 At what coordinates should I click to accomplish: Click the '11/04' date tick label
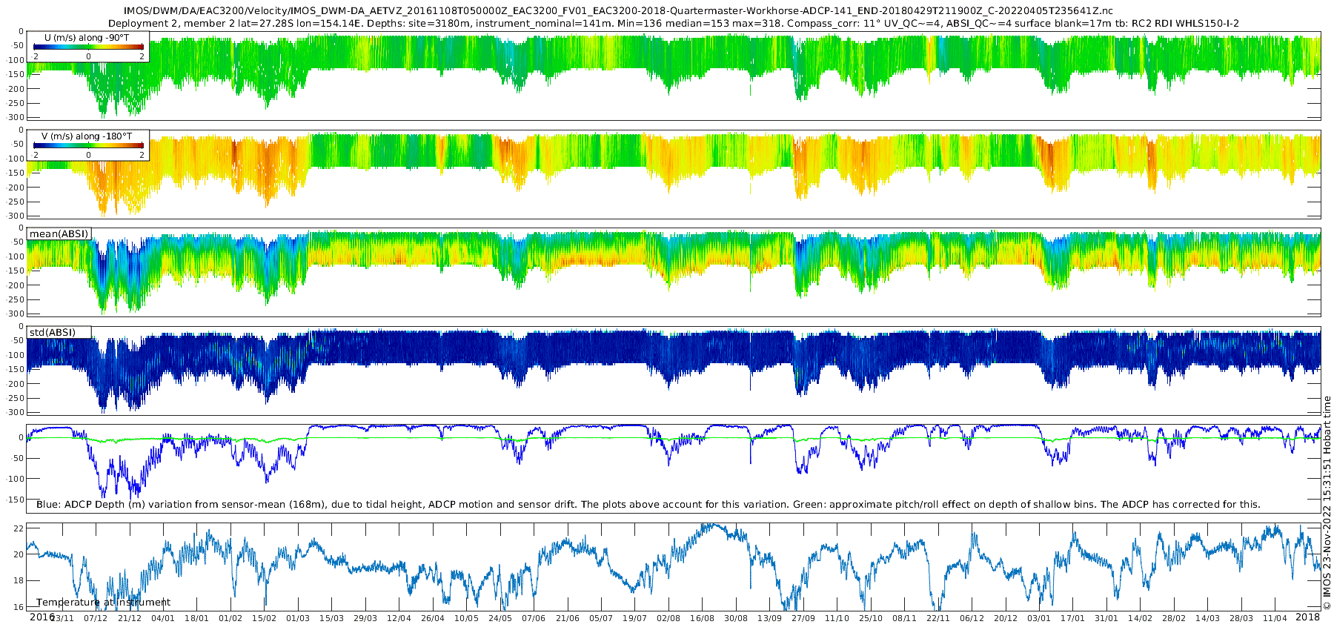point(1275,618)
